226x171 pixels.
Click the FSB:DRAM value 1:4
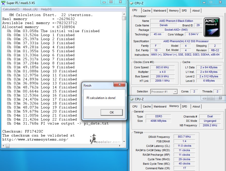[184, 141]
